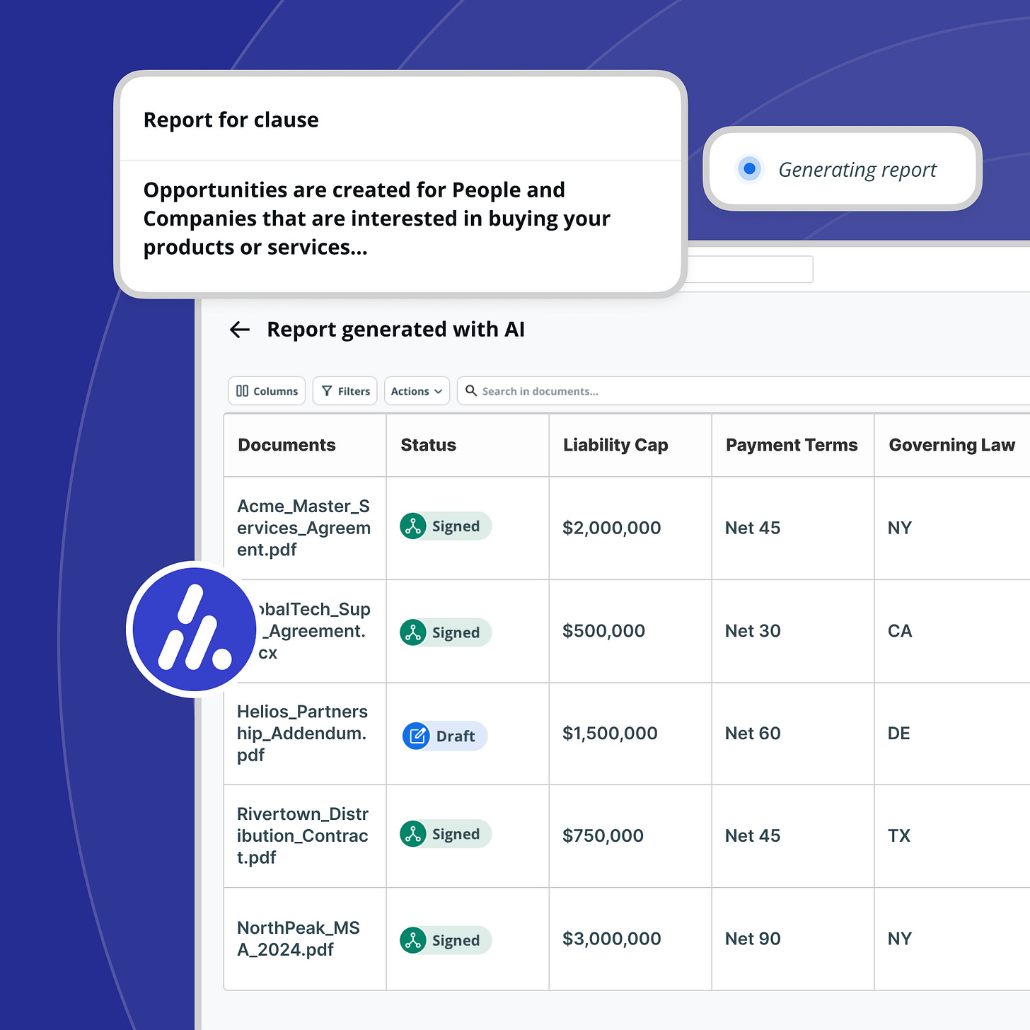Click the back arrow beside Report generated with AI

click(x=240, y=330)
